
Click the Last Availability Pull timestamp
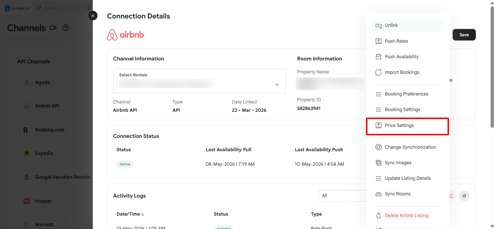click(230, 164)
